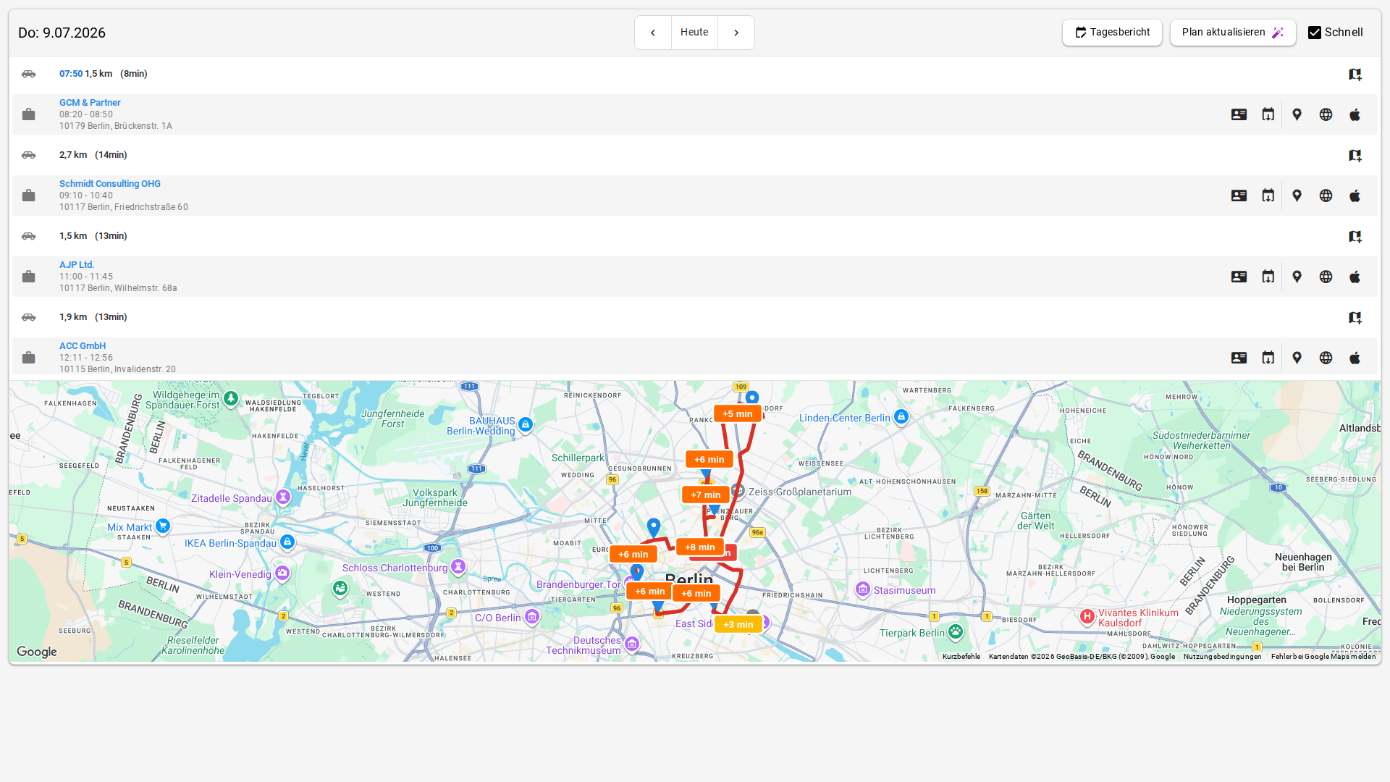Click the Heute button
This screenshot has width=1390, height=782.
click(x=694, y=33)
